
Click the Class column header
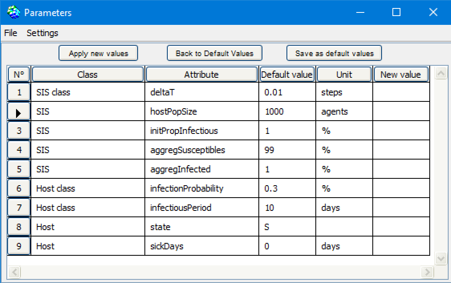coord(87,75)
